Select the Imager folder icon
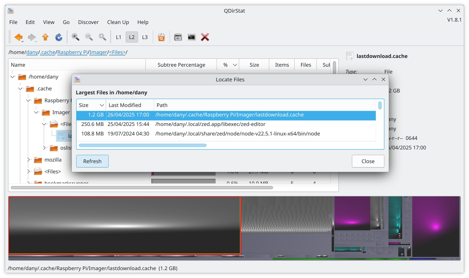The image size is (469, 278). (x=46, y=113)
